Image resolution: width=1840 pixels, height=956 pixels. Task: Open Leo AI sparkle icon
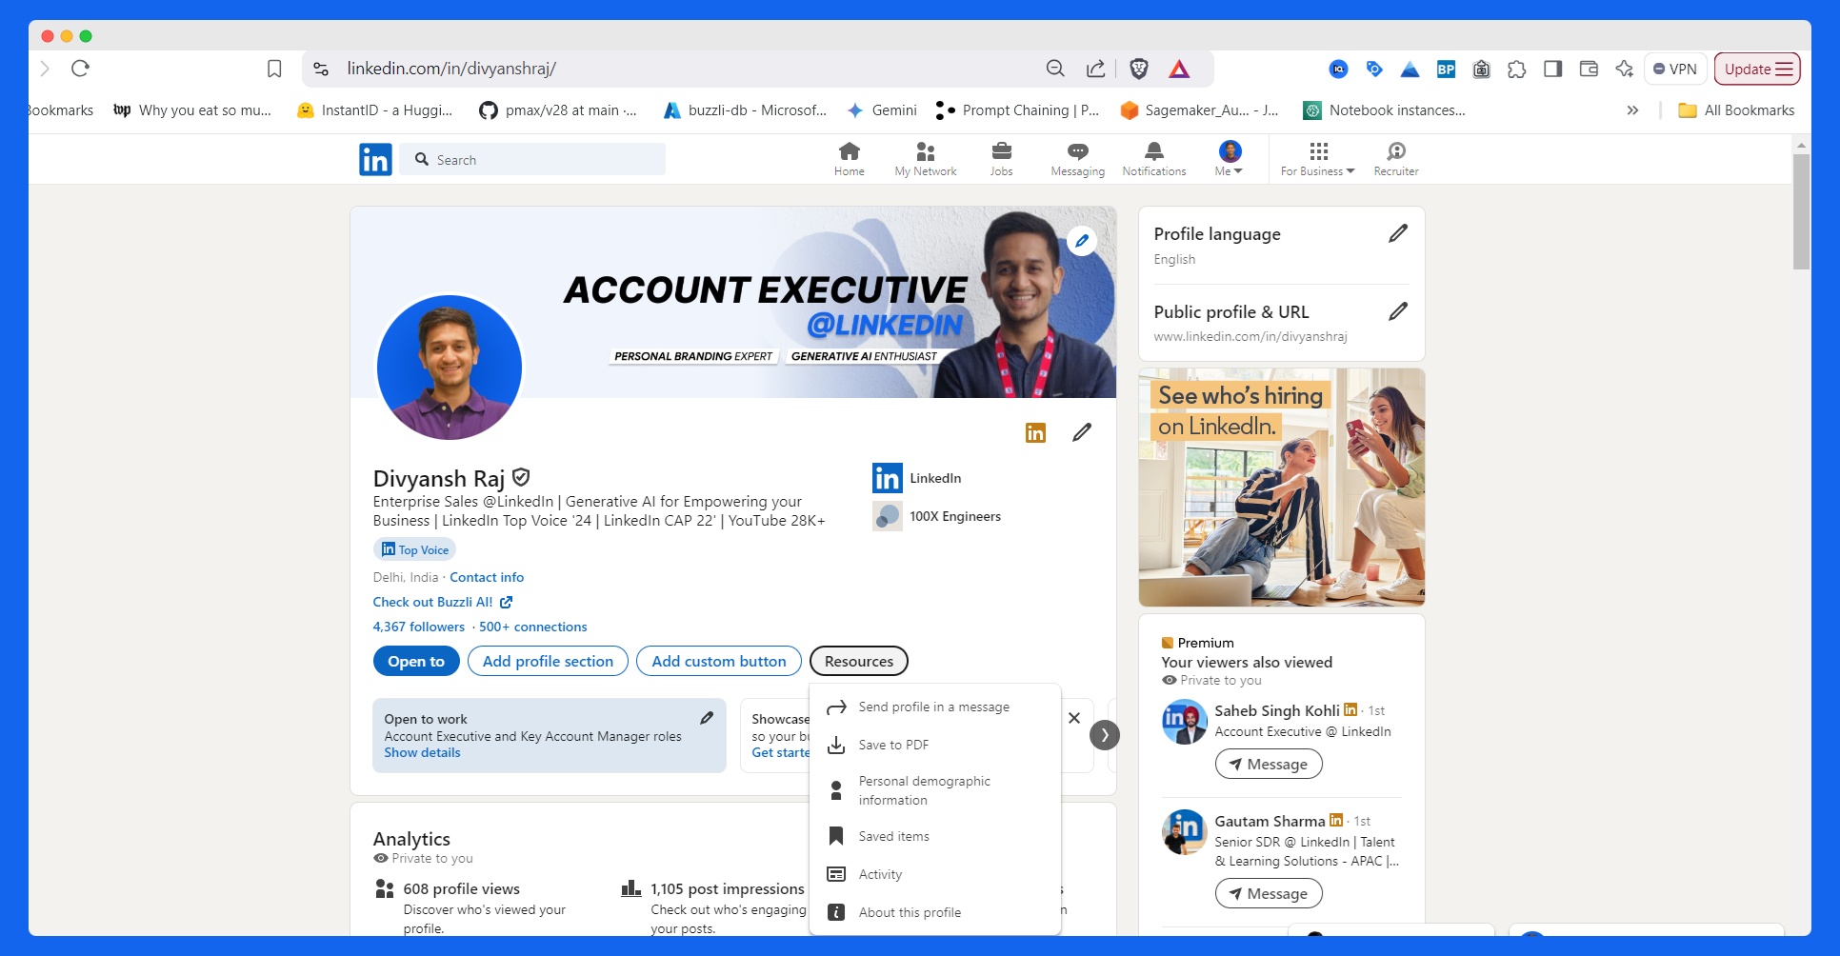click(1625, 69)
